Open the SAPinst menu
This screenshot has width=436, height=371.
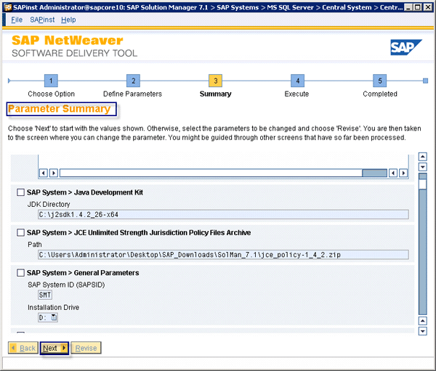(x=42, y=20)
